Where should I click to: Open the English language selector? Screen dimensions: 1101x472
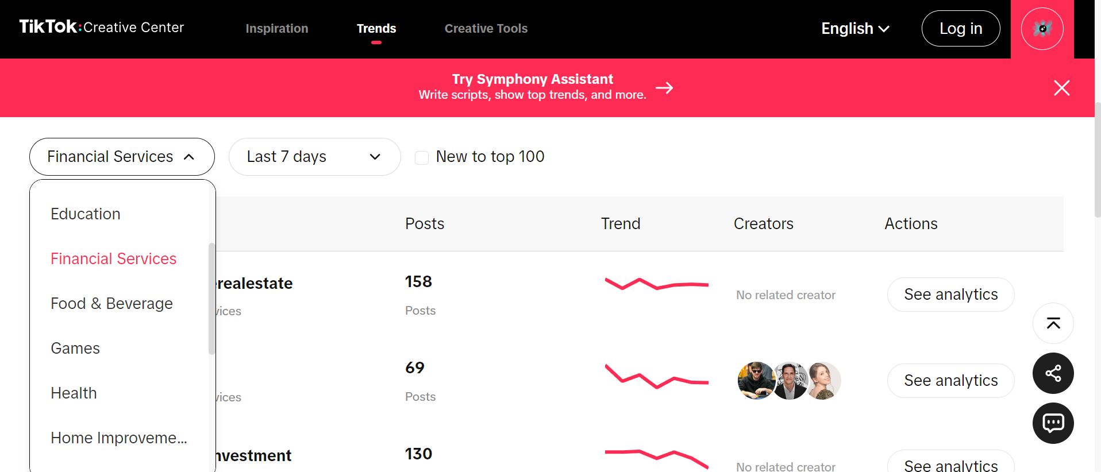(855, 29)
